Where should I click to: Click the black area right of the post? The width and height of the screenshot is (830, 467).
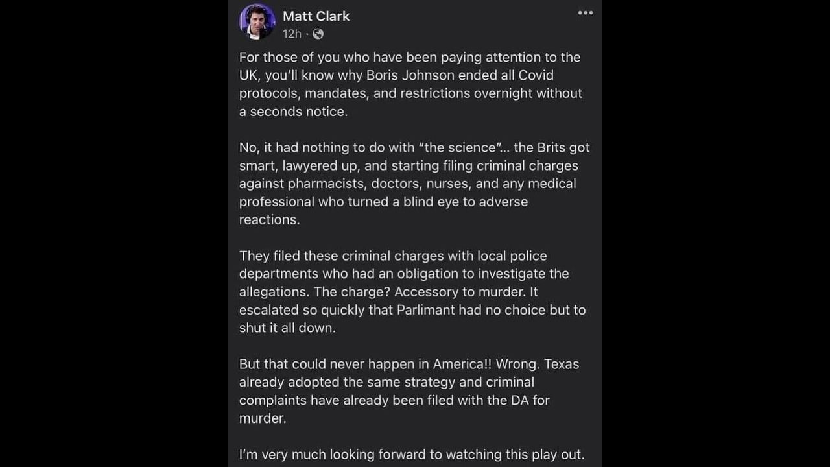pyautogui.click(x=713, y=233)
